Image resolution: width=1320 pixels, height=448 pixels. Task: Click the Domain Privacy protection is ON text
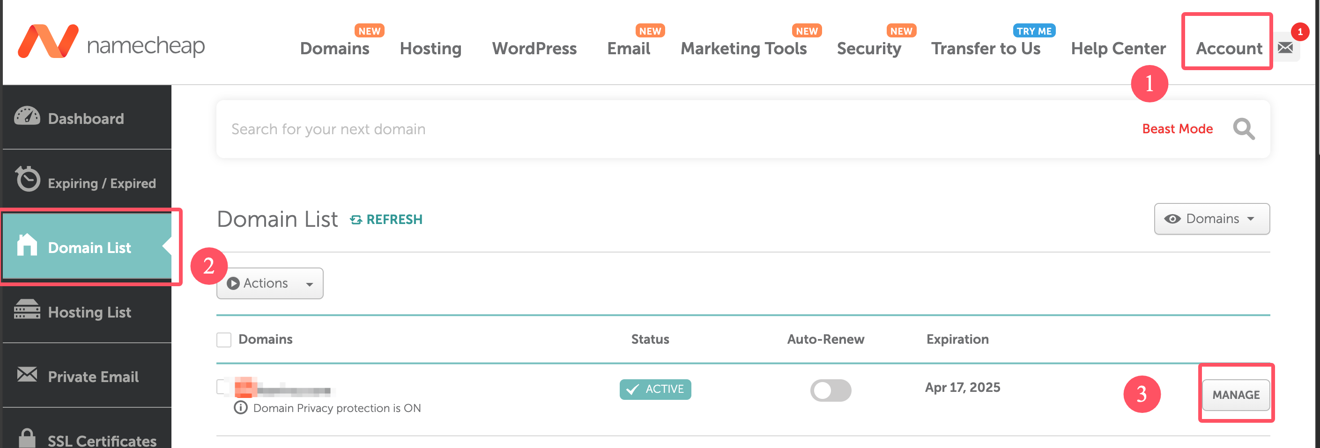point(337,408)
